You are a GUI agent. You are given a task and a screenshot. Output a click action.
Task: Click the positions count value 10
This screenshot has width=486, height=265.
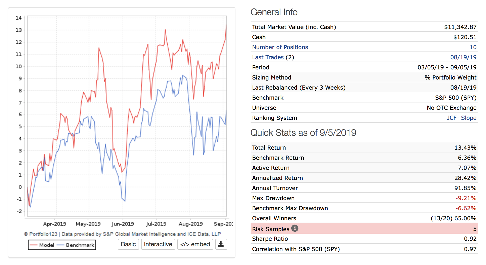(473, 47)
